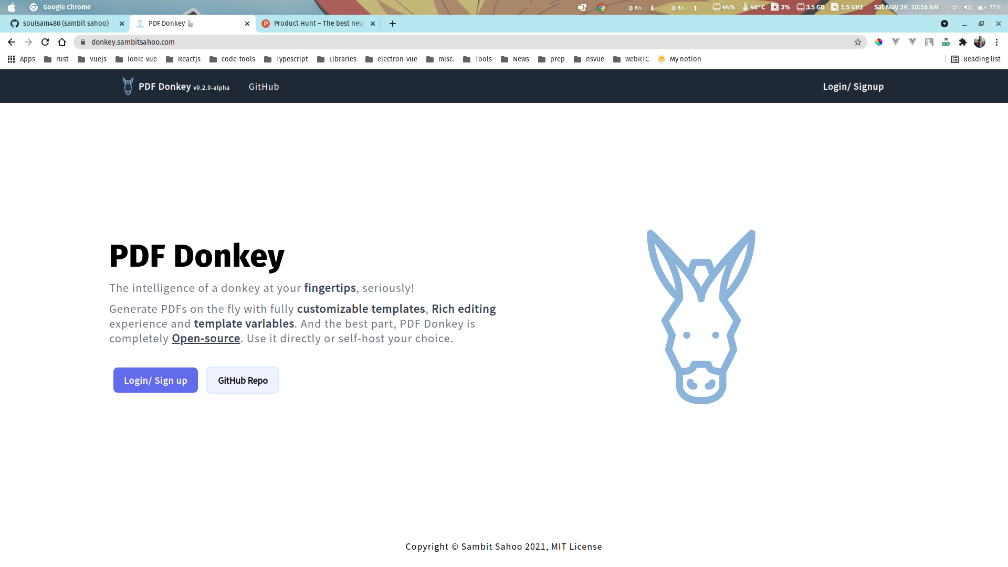Click the PDF Donkey donkey logo
Viewport: 1008px width, 567px height.
coord(127,86)
